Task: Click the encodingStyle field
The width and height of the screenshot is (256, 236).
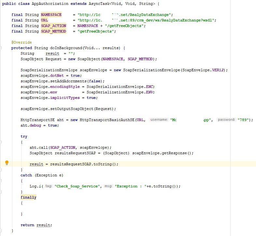Action: tap(65, 87)
